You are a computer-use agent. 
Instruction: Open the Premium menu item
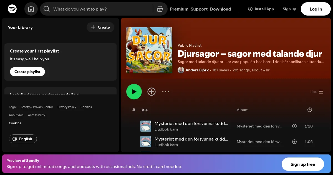tap(179, 9)
